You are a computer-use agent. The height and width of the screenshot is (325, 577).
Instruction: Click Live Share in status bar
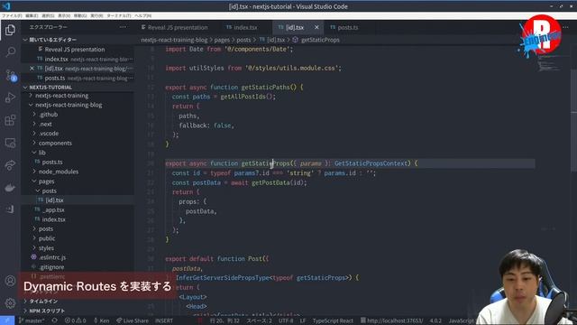133,320
